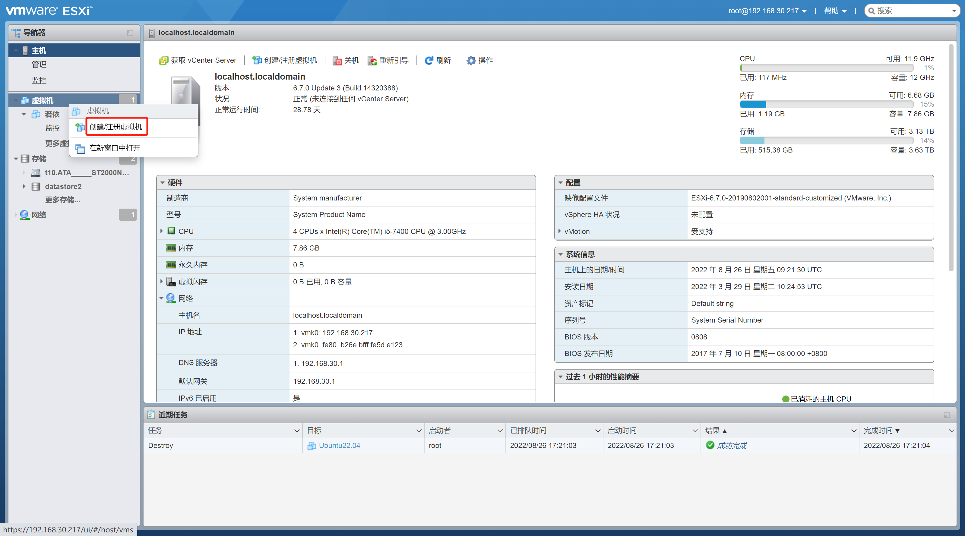The width and height of the screenshot is (965, 536).
Task: Collapse the recent tasks panel corner icon
Action: [946, 415]
